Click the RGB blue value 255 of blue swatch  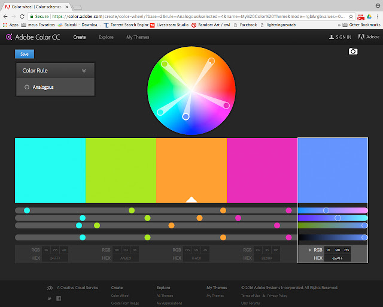(x=346, y=250)
